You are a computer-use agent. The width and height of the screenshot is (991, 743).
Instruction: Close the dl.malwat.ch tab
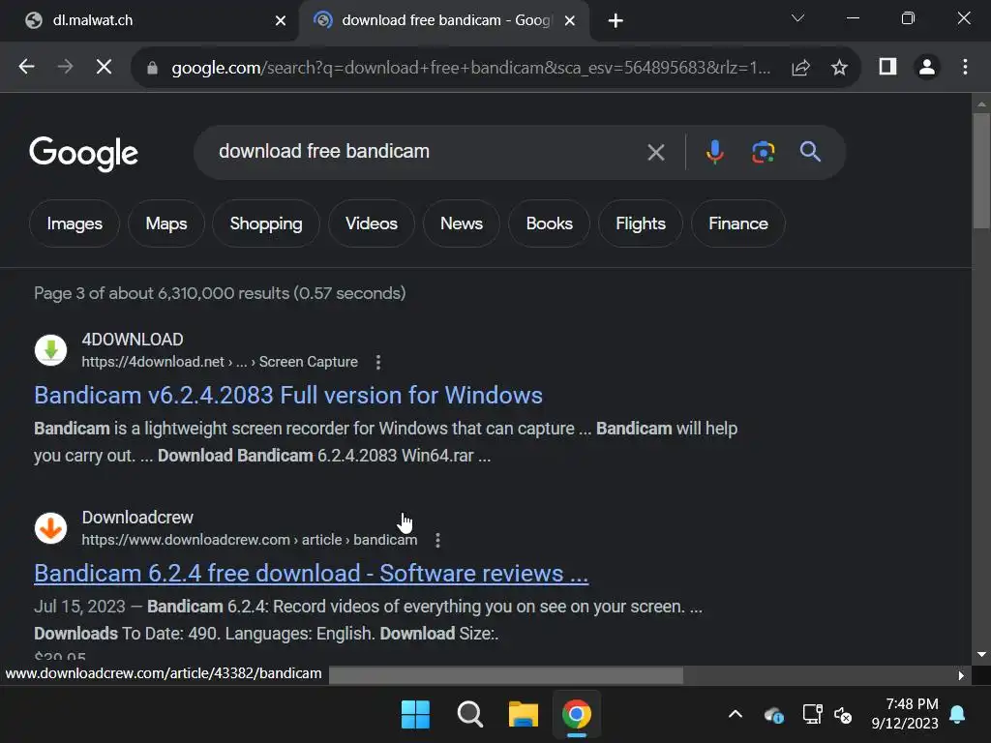(x=281, y=21)
